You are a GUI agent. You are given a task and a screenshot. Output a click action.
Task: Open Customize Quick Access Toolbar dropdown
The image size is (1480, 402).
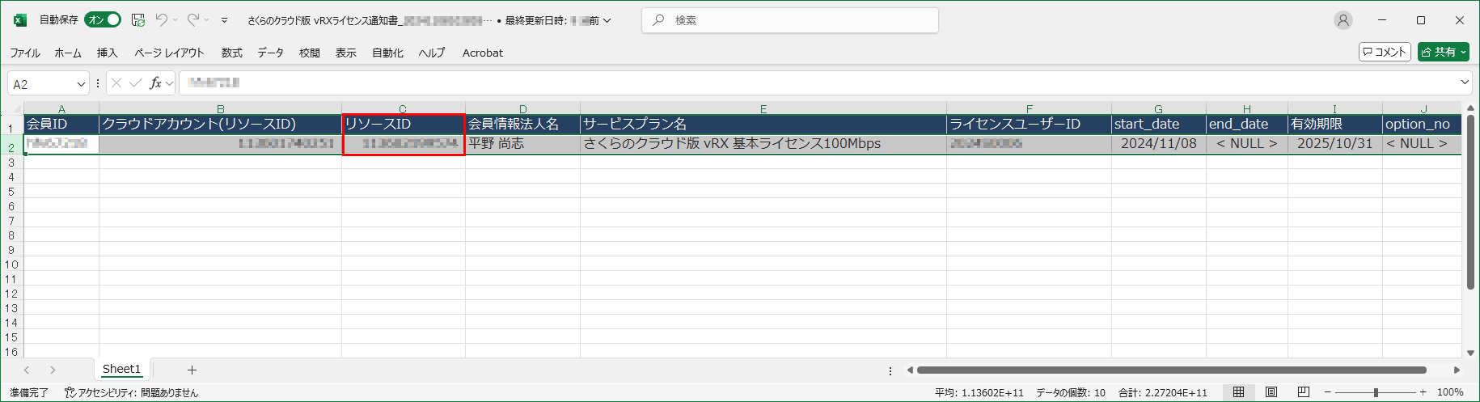[225, 20]
